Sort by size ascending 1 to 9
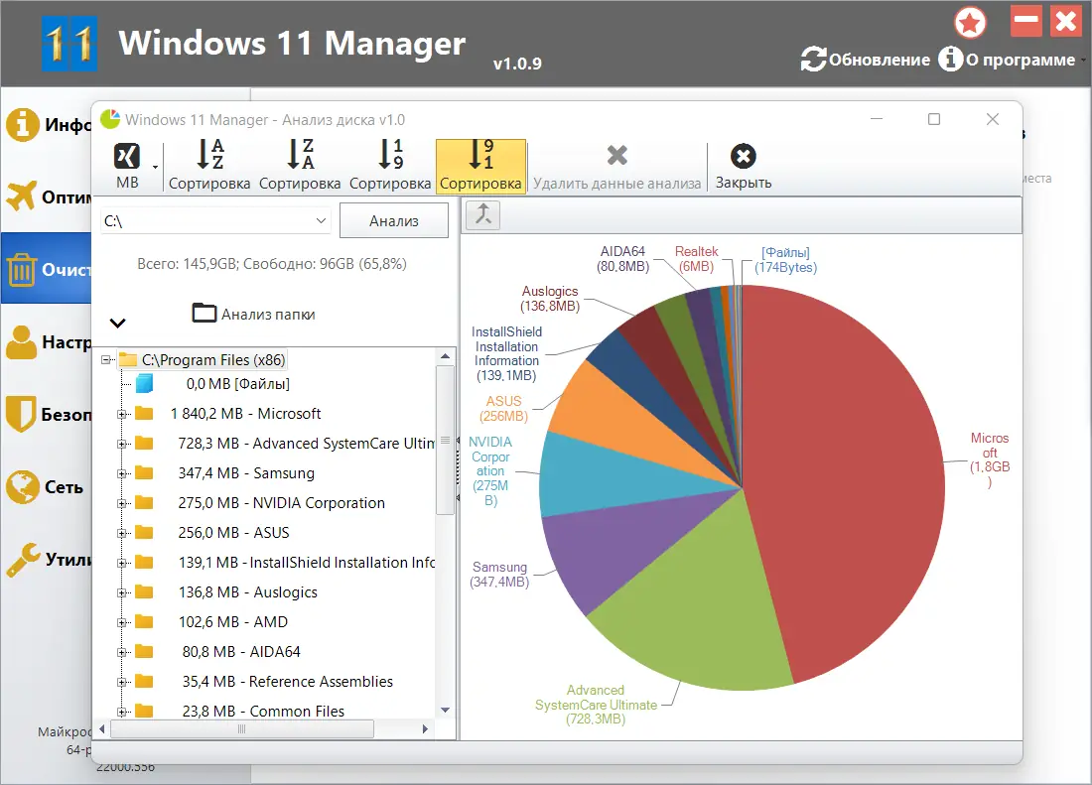1092x785 pixels. point(390,166)
